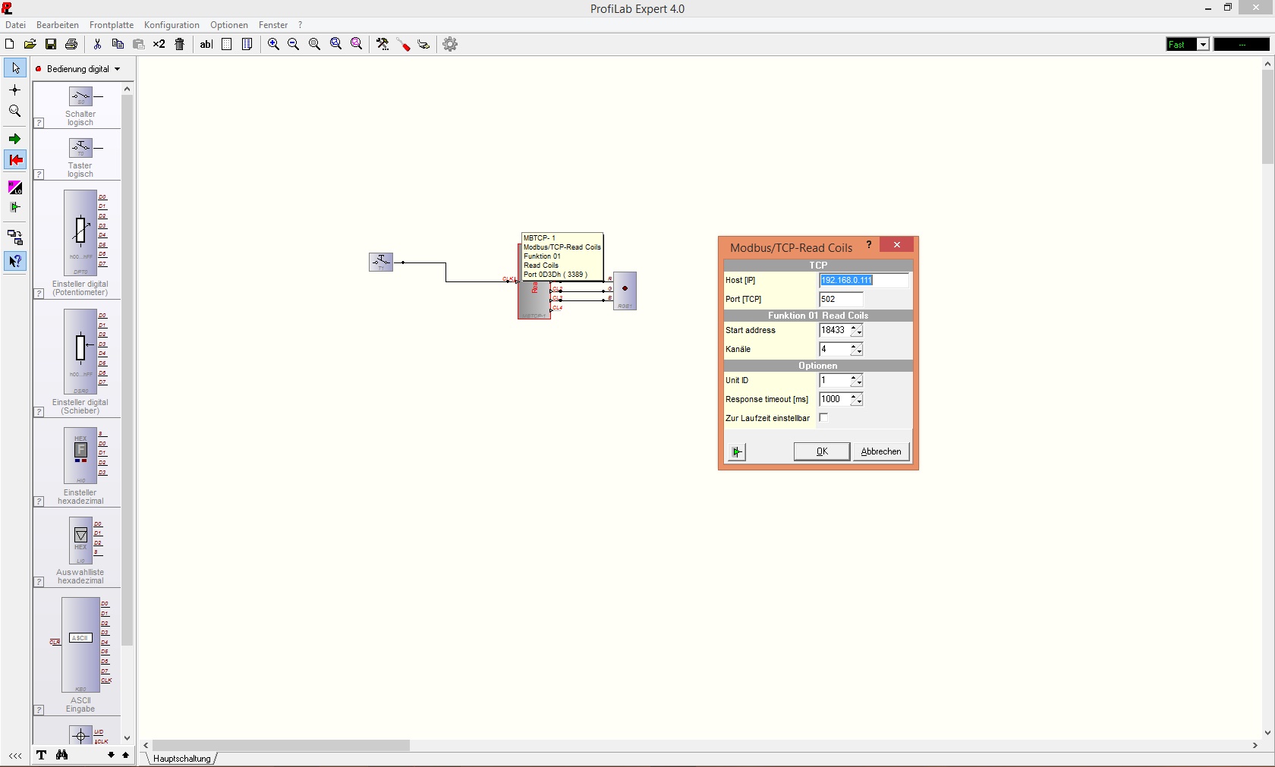Click the red screwdriver icon
Image resolution: width=1275 pixels, height=767 pixels.
(404, 45)
